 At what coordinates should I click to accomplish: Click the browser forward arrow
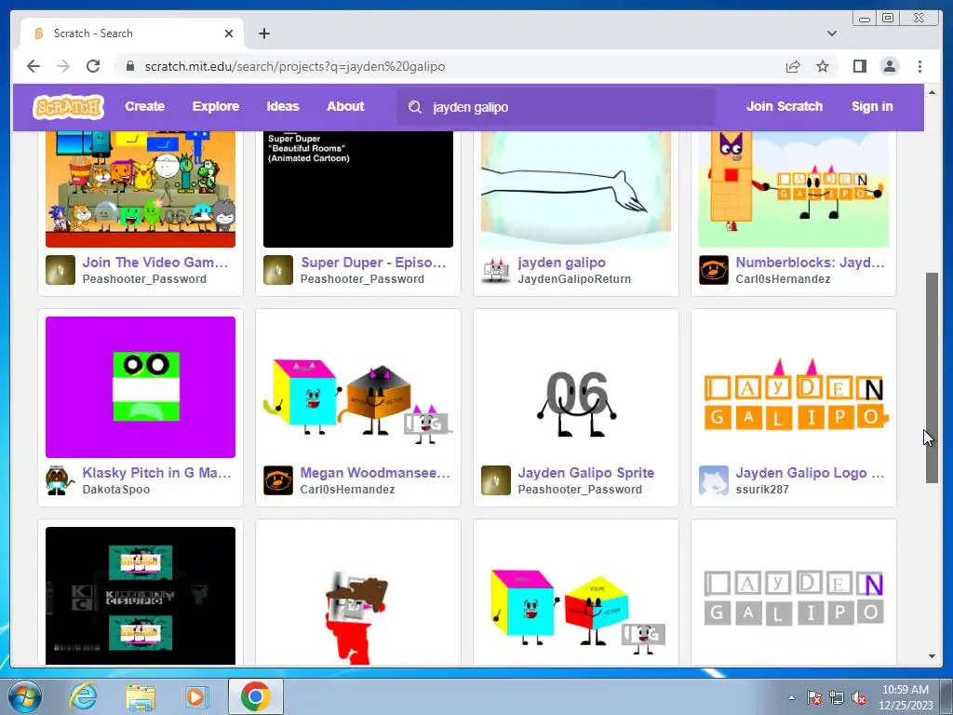[x=63, y=66]
